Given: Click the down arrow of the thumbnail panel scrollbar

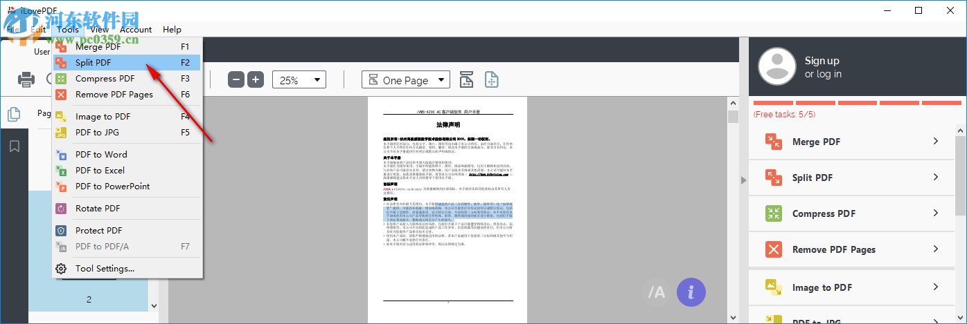Looking at the screenshot, I should point(154,306).
